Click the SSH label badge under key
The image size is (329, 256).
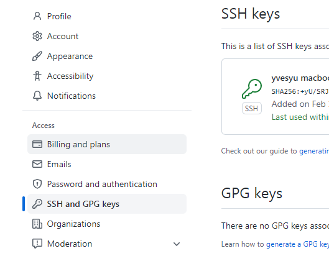coord(252,108)
